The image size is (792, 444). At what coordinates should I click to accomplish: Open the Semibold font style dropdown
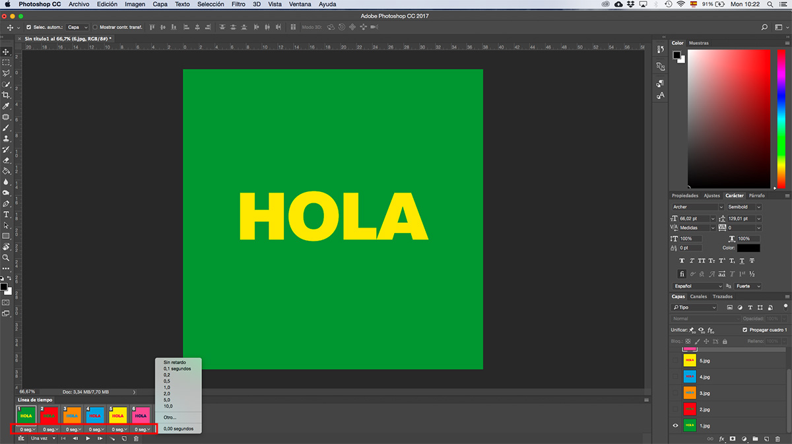744,207
